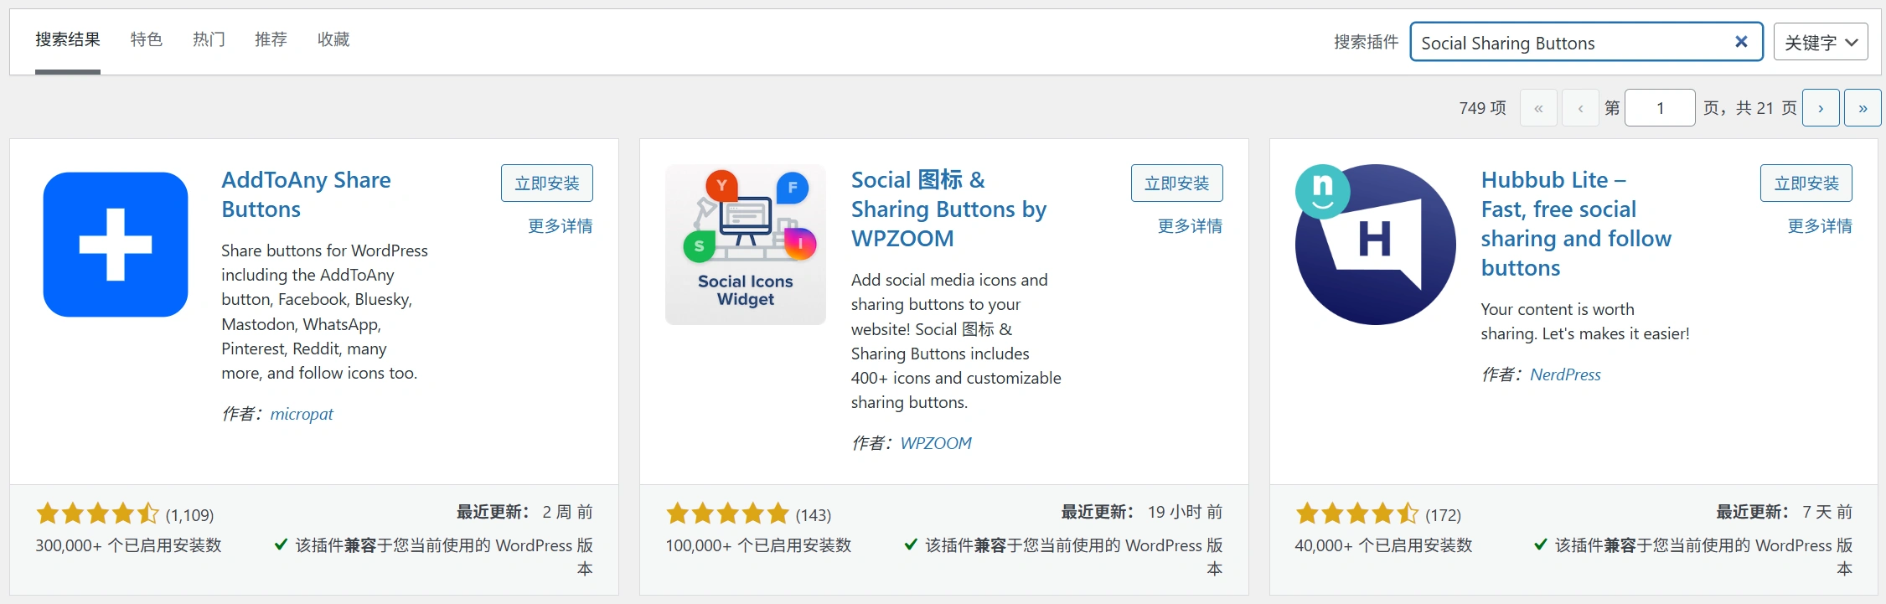
Task: Open the 推荐 tab
Action: tap(271, 39)
